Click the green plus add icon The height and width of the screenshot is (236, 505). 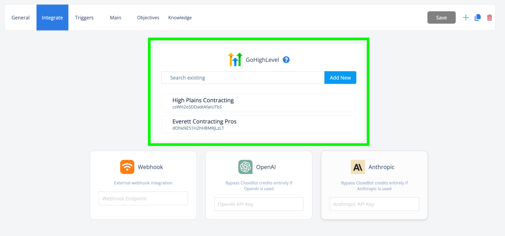click(x=466, y=18)
